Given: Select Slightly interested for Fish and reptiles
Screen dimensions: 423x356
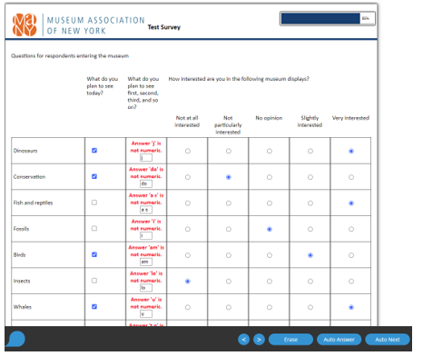Looking at the screenshot, I should click(310, 203).
